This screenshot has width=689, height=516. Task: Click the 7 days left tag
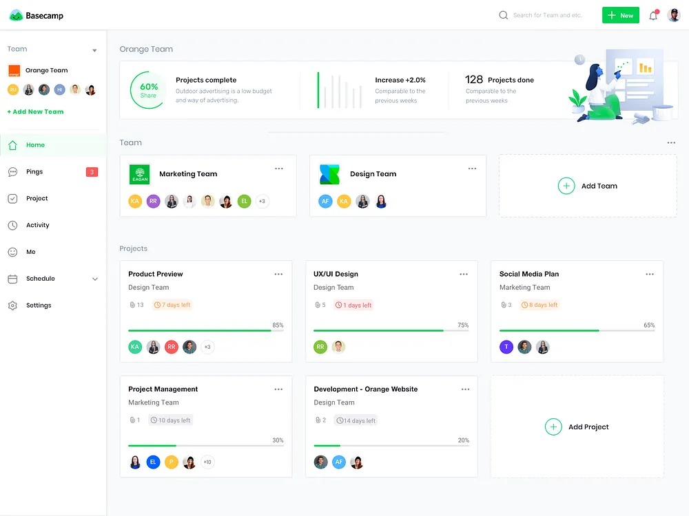tap(172, 305)
